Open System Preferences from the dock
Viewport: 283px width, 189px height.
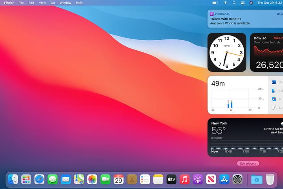point(237,180)
